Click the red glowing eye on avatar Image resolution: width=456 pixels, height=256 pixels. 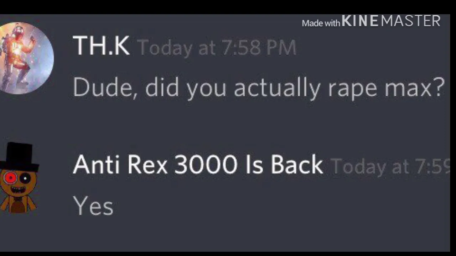click(10, 177)
